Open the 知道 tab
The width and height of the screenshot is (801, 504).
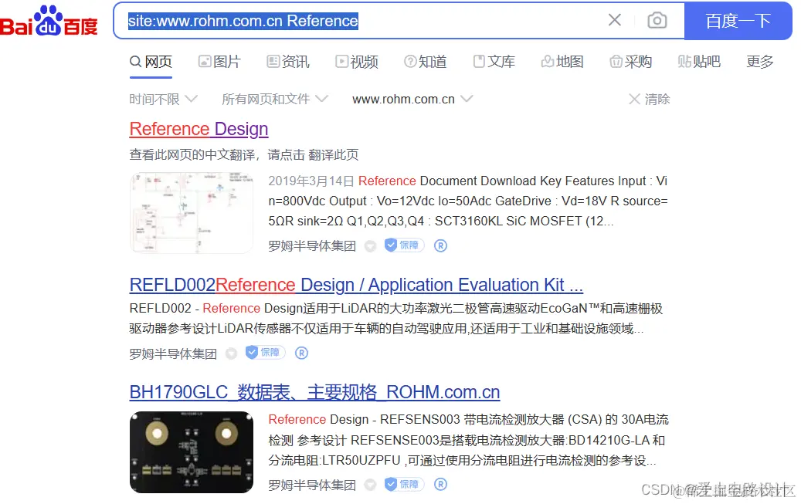click(x=425, y=62)
